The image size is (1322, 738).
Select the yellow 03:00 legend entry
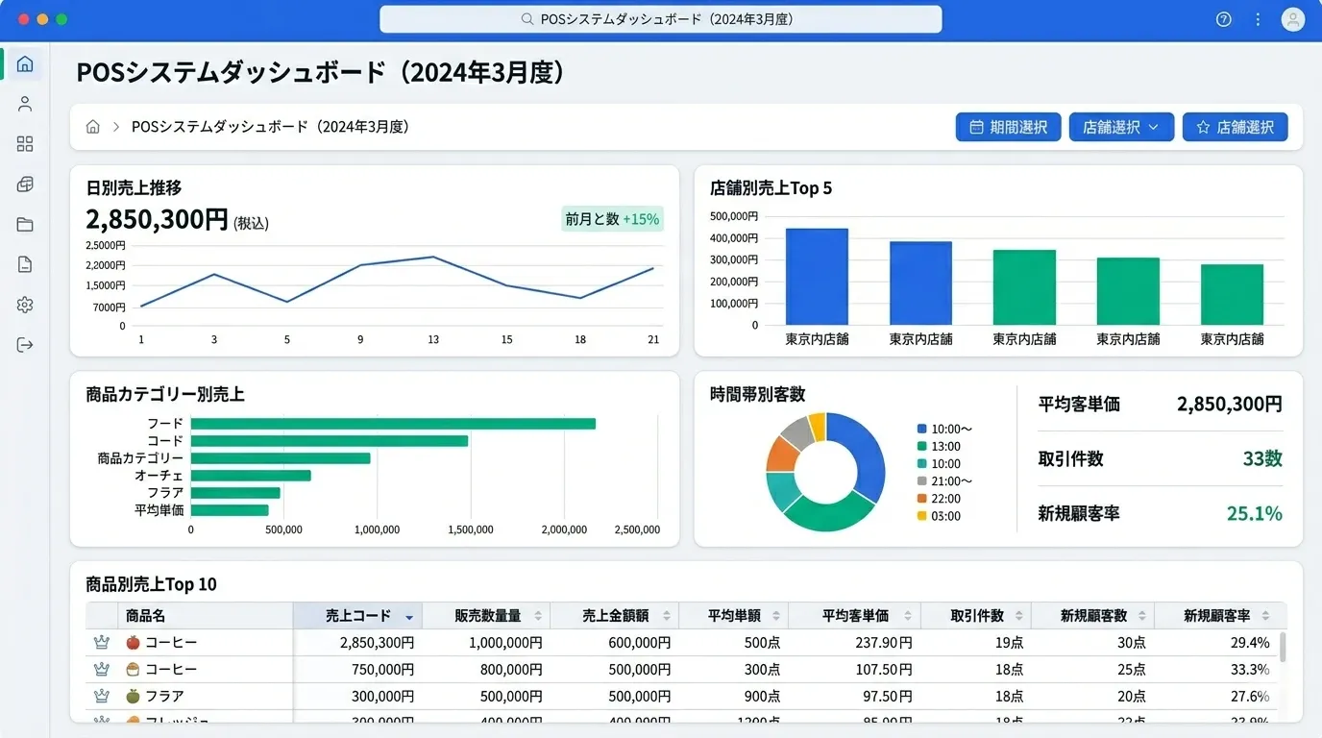point(939,516)
